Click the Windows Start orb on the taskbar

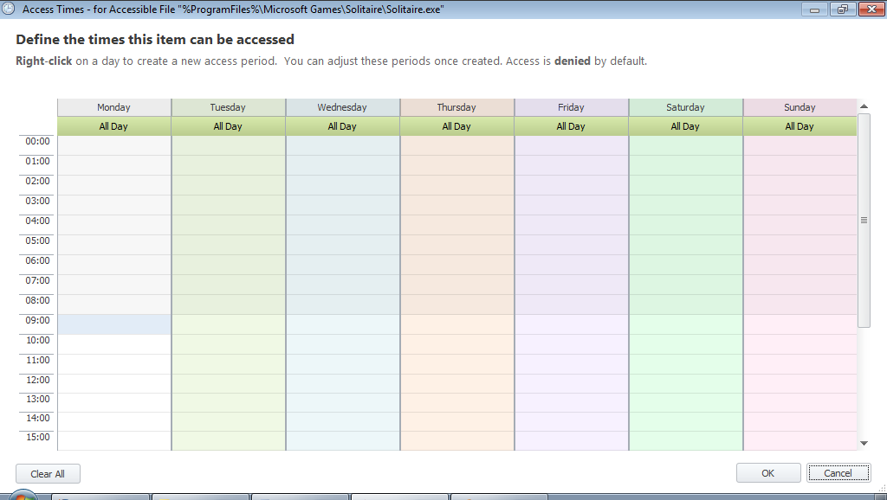tap(23, 497)
